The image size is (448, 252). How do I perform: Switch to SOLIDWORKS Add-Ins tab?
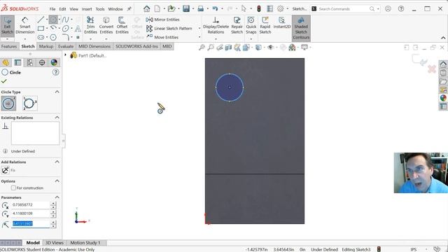tap(136, 46)
